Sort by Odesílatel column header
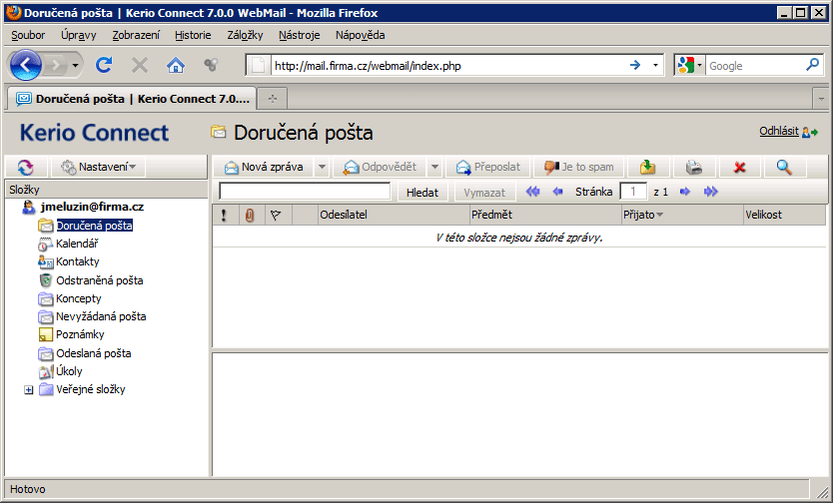The width and height of the screenshot is (833, 503). click(x=394, y=215)
